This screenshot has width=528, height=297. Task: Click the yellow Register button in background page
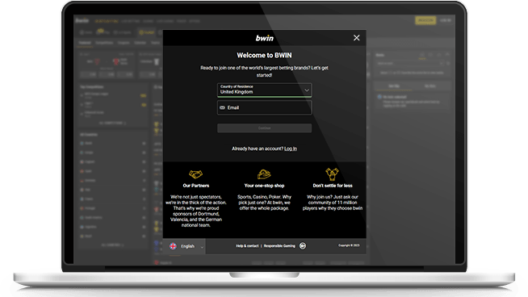pyautogui.click(x=425, y=20)
